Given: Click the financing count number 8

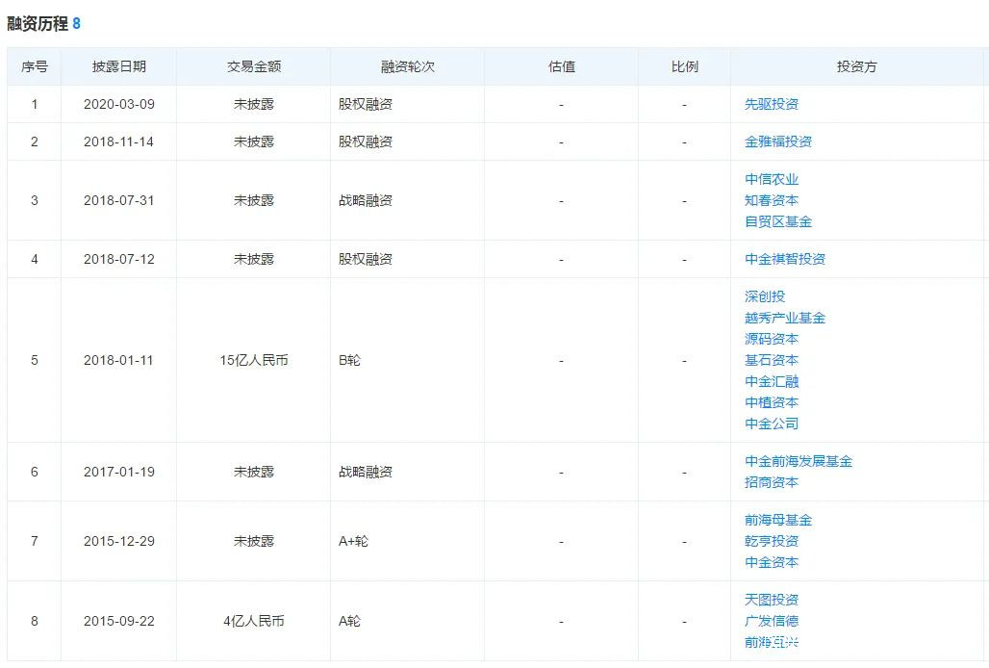Looking at the screenshot, I should 76,24.
